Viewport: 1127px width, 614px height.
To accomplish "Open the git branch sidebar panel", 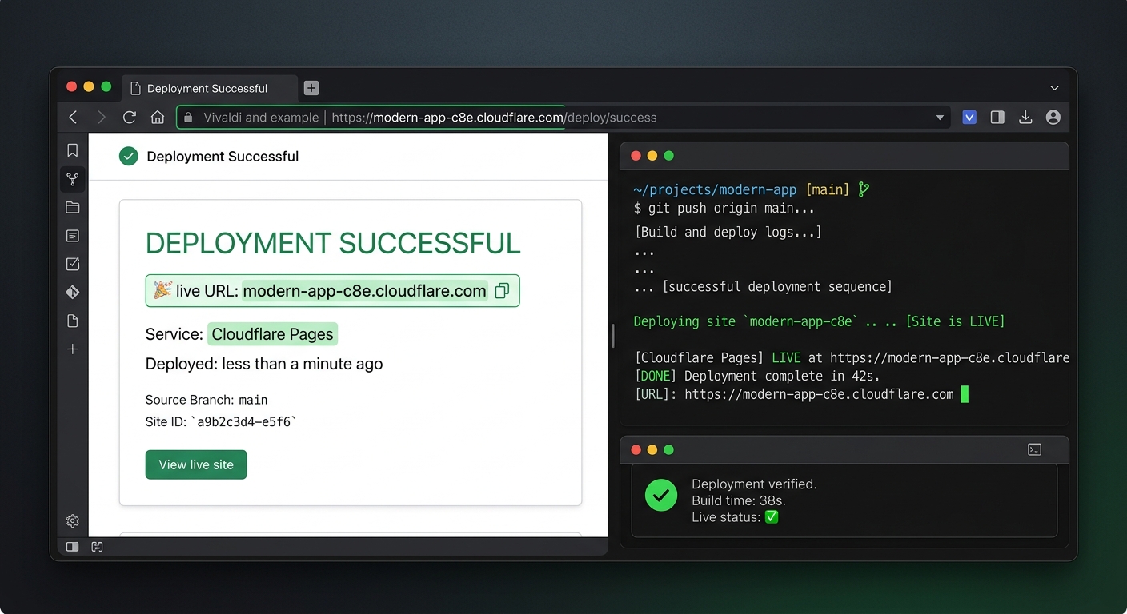I will pos(73,179).
